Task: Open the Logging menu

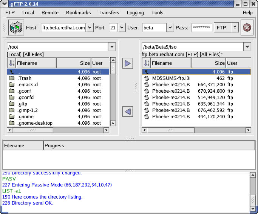Action: coord(135,13)
